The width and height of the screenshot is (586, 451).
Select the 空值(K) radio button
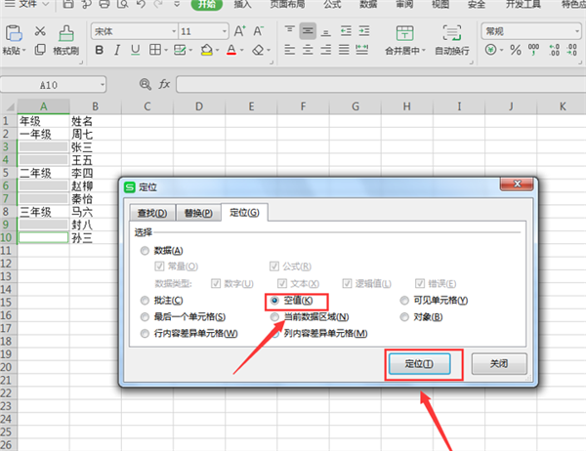[x=275, y=300]
